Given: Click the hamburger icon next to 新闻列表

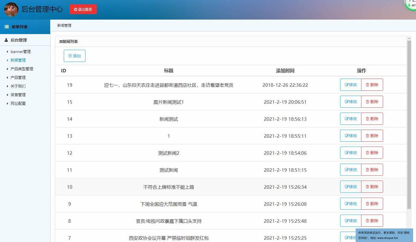Looking at the screenshot, I should coord(61,41).
